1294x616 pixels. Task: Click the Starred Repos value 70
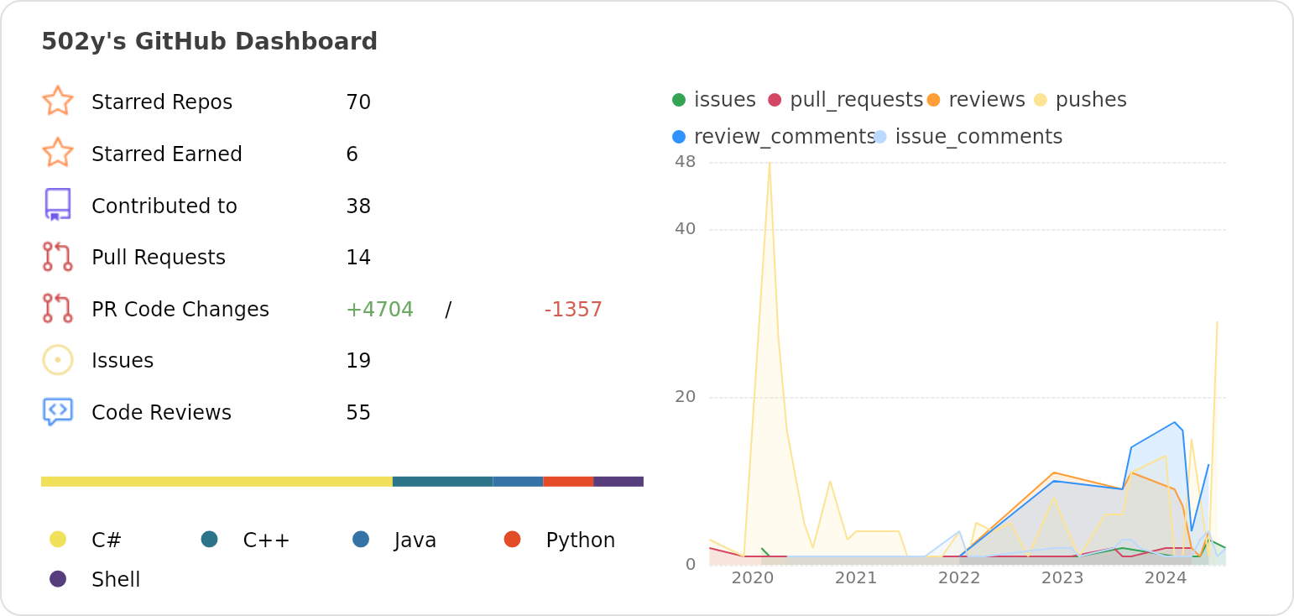pyautogui.click(x=358, y=102)
